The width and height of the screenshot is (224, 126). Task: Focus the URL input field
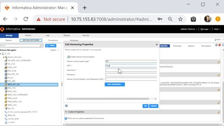coord(131,66)
